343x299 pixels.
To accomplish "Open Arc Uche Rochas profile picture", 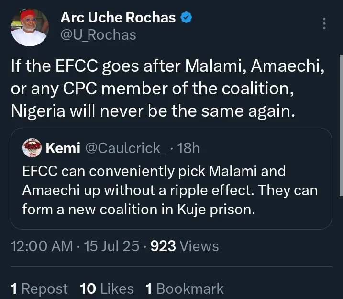I will pyautogui.click(x=30, y=27).
